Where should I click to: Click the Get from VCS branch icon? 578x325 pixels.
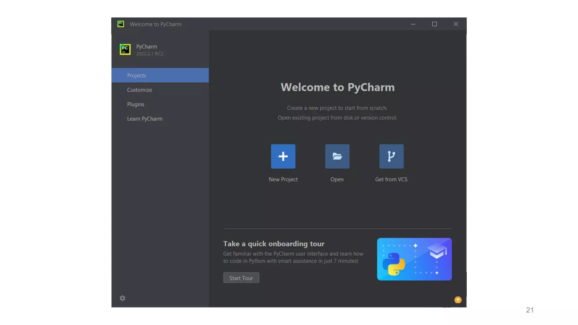[391, 156]
